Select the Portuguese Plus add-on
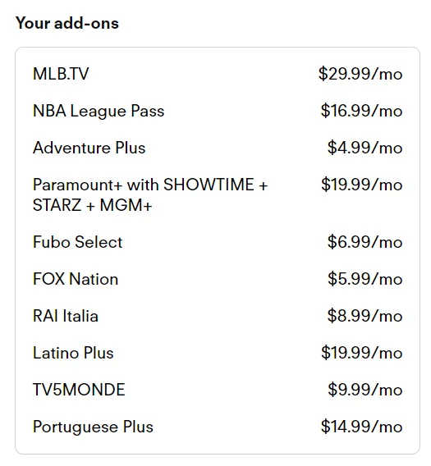 click(x=93, y=427)
